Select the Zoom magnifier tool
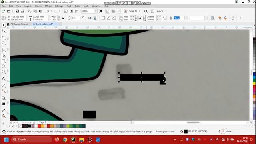Screen dimensions: 256x144 click(4, 43)
